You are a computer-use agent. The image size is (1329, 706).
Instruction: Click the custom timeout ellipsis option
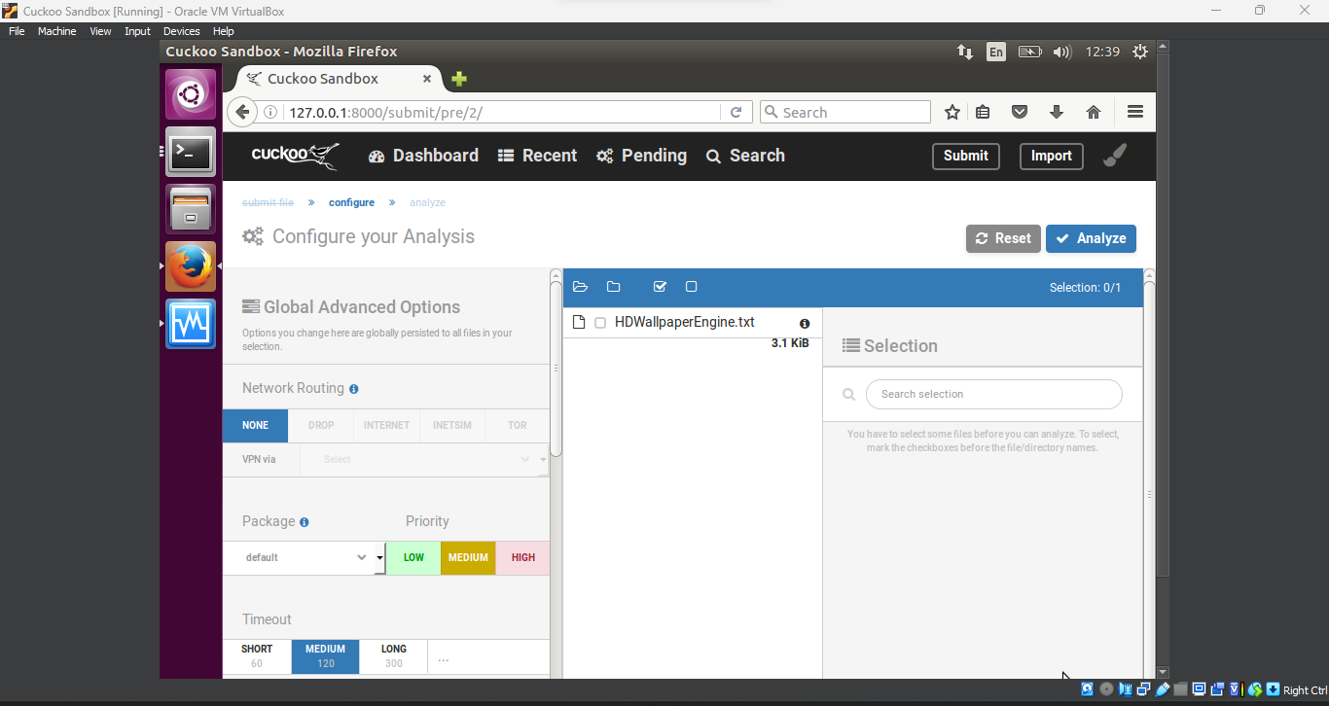443,658
